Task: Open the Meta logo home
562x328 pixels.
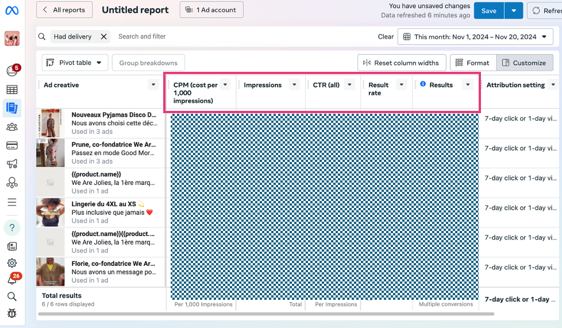Action: pyautogui.click(x=12, y=10)
